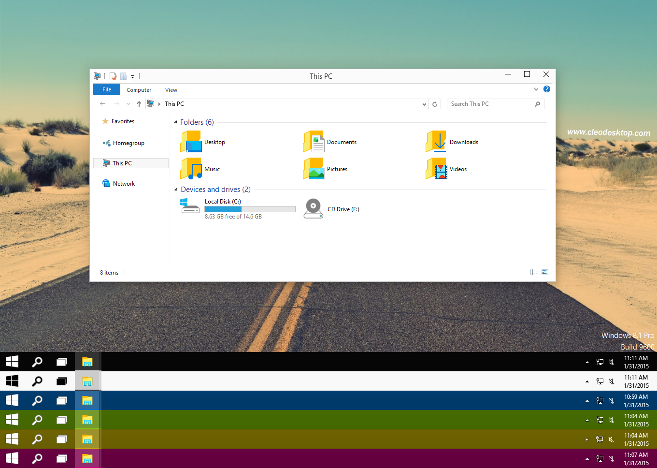Select Network in the navigation pane

click(x=123, y=183)
